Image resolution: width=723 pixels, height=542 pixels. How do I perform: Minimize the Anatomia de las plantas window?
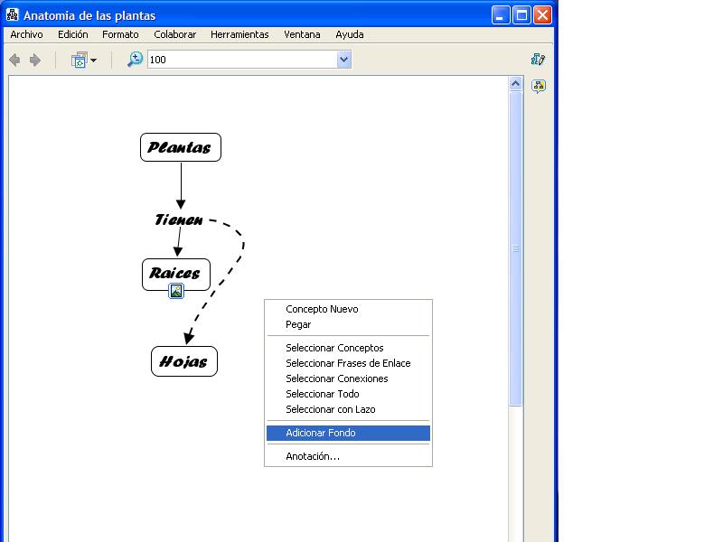(501, 15)
